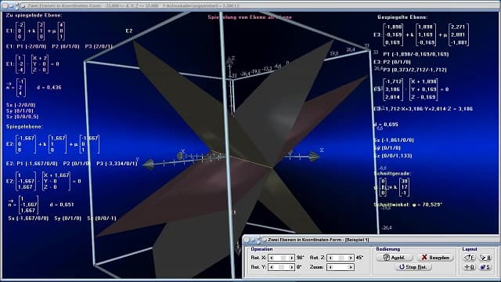The height and width of the screenshot is (282, 501).
Task: Click the X axis label at arrow tip
Action: click(x=322, y=150)
